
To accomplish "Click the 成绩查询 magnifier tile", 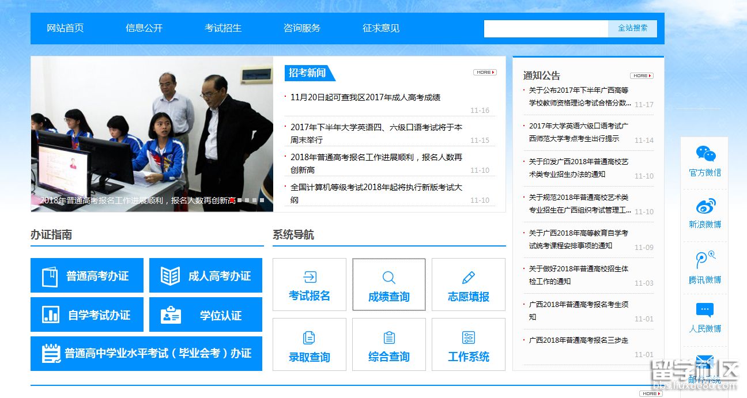I will (389, 285).
